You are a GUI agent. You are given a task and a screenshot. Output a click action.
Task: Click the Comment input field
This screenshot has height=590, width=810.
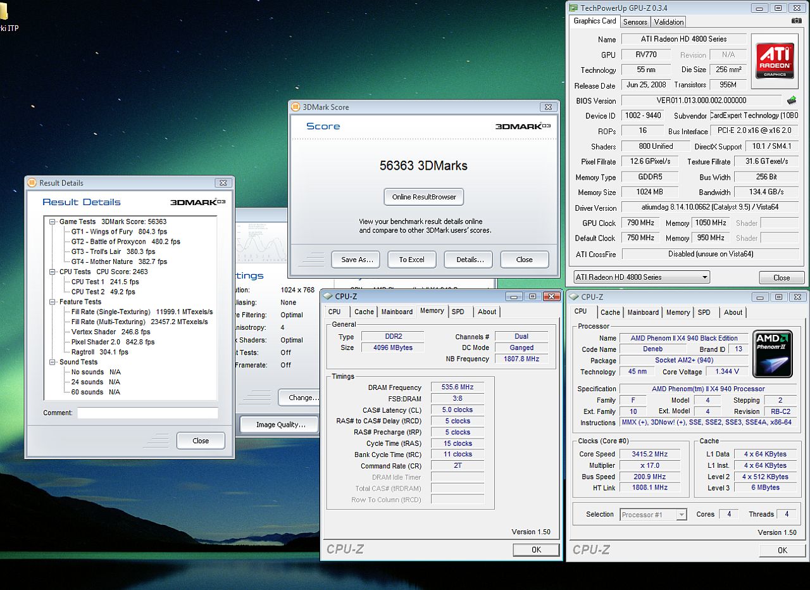coord(147,413)
